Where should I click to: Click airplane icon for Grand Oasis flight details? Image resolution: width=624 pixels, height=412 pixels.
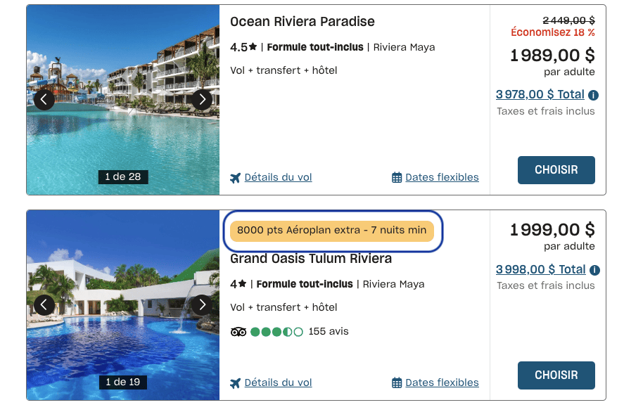pos(236,383)
